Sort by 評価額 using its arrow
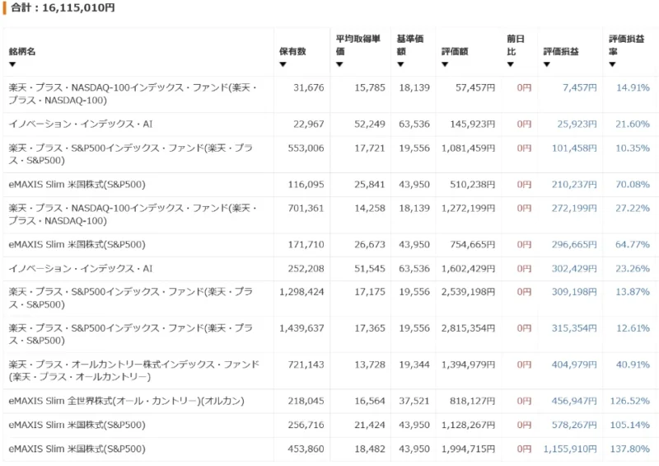The height and width of the screenshot is (466, 659). (445, 64)
